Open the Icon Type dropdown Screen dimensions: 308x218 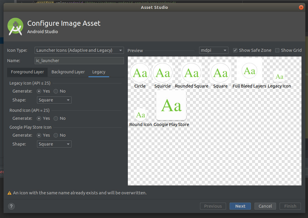tap(79, 50)
